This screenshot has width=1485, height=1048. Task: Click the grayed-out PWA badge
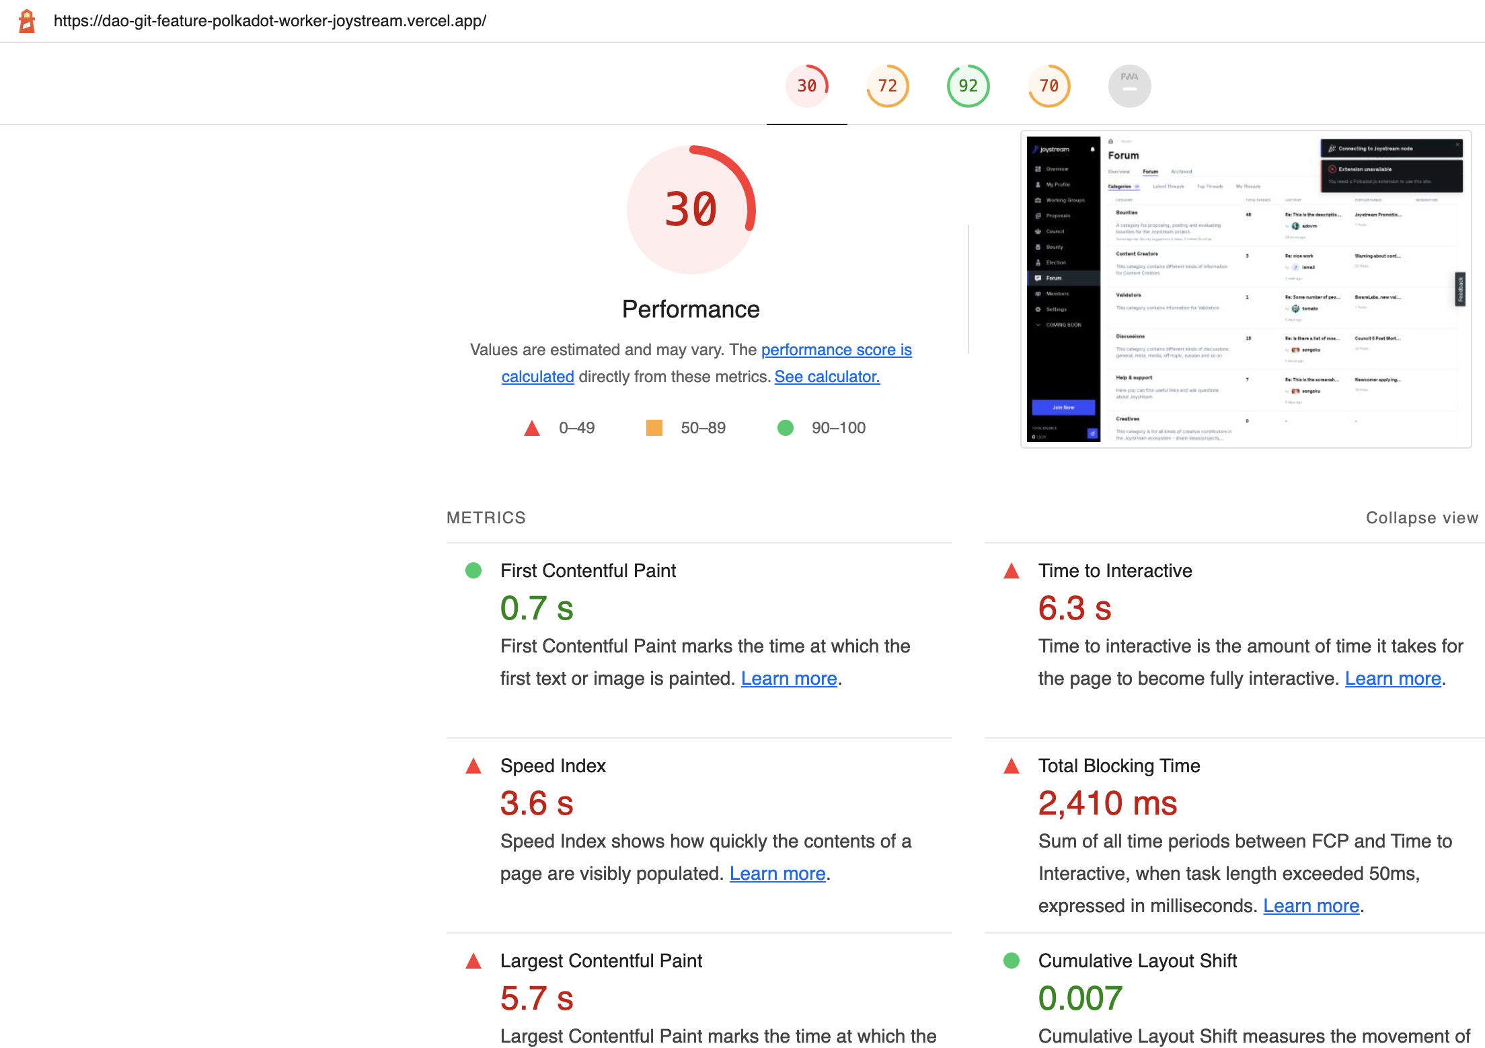coord(1129,85)
